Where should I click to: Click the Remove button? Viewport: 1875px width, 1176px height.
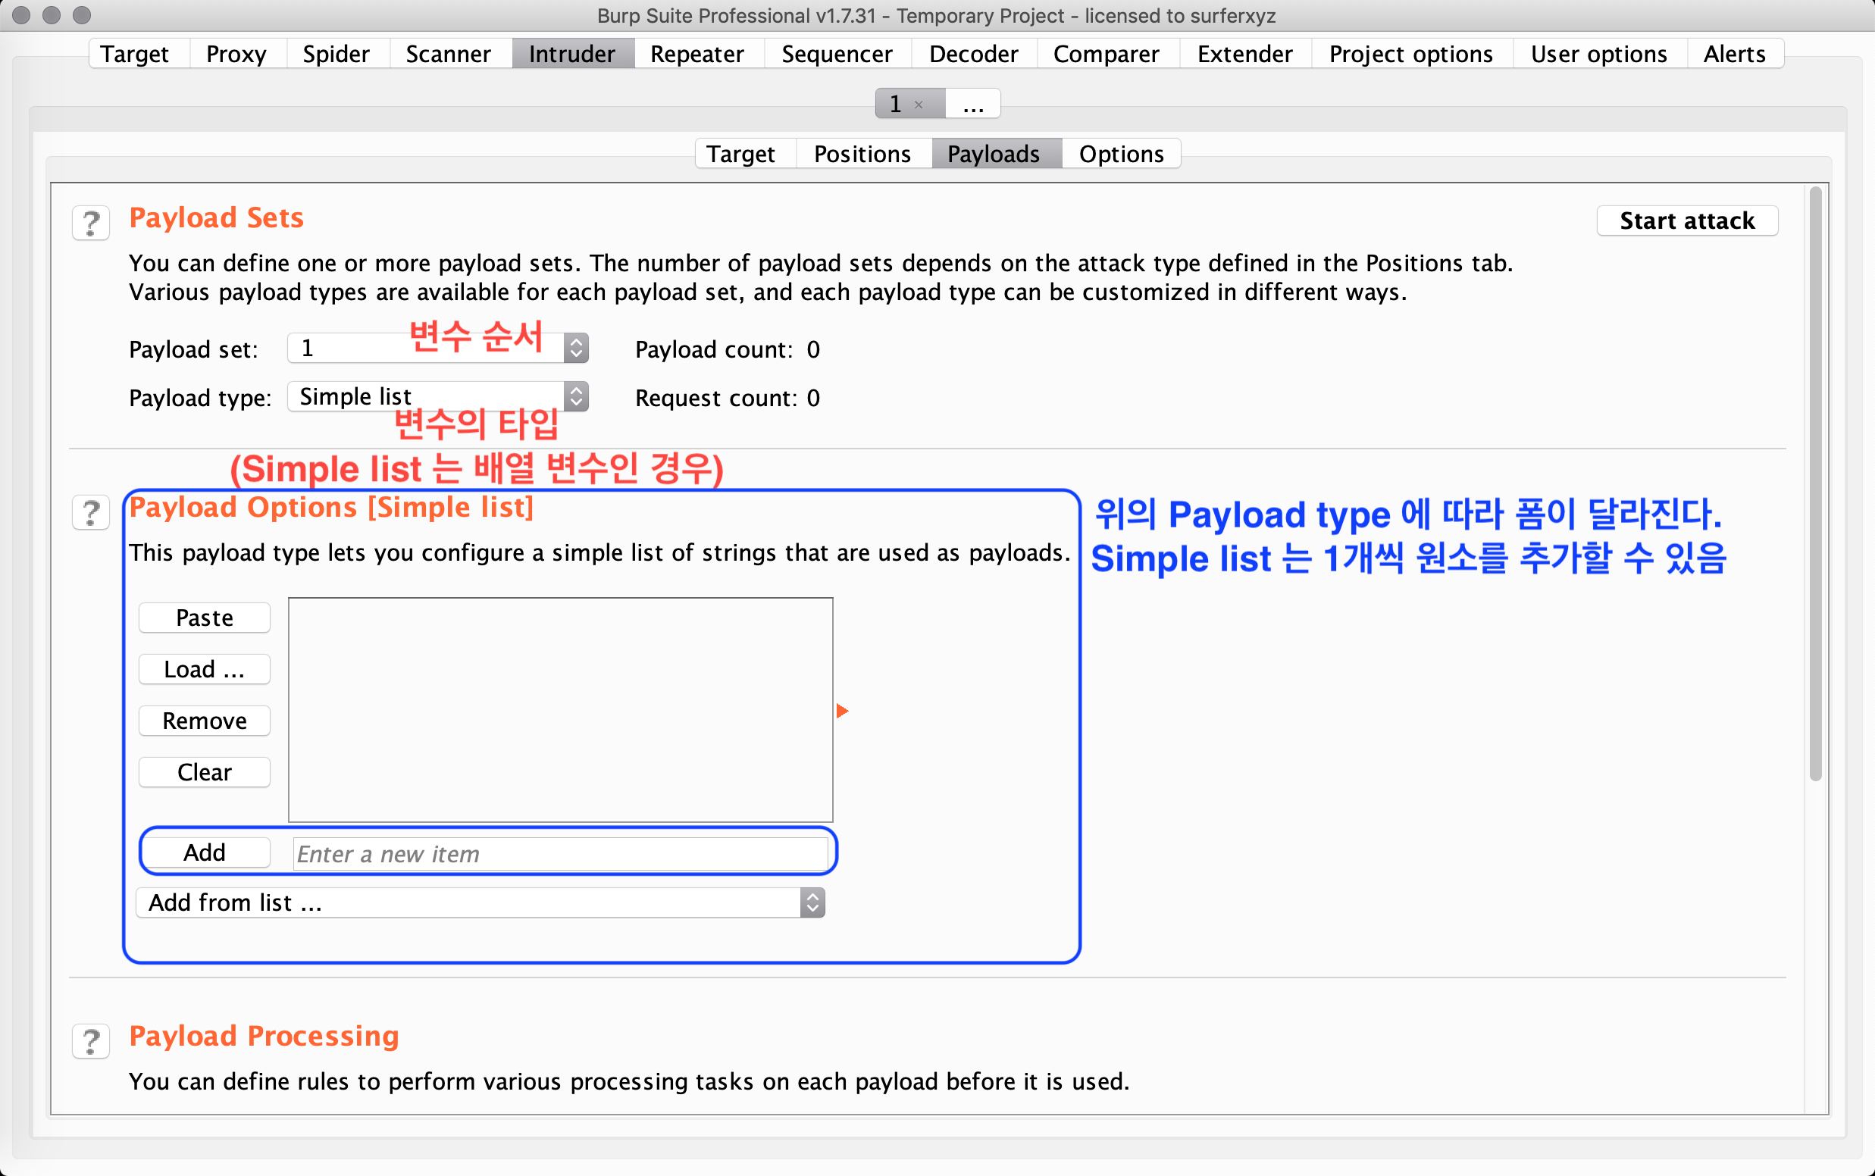[205, 721]
